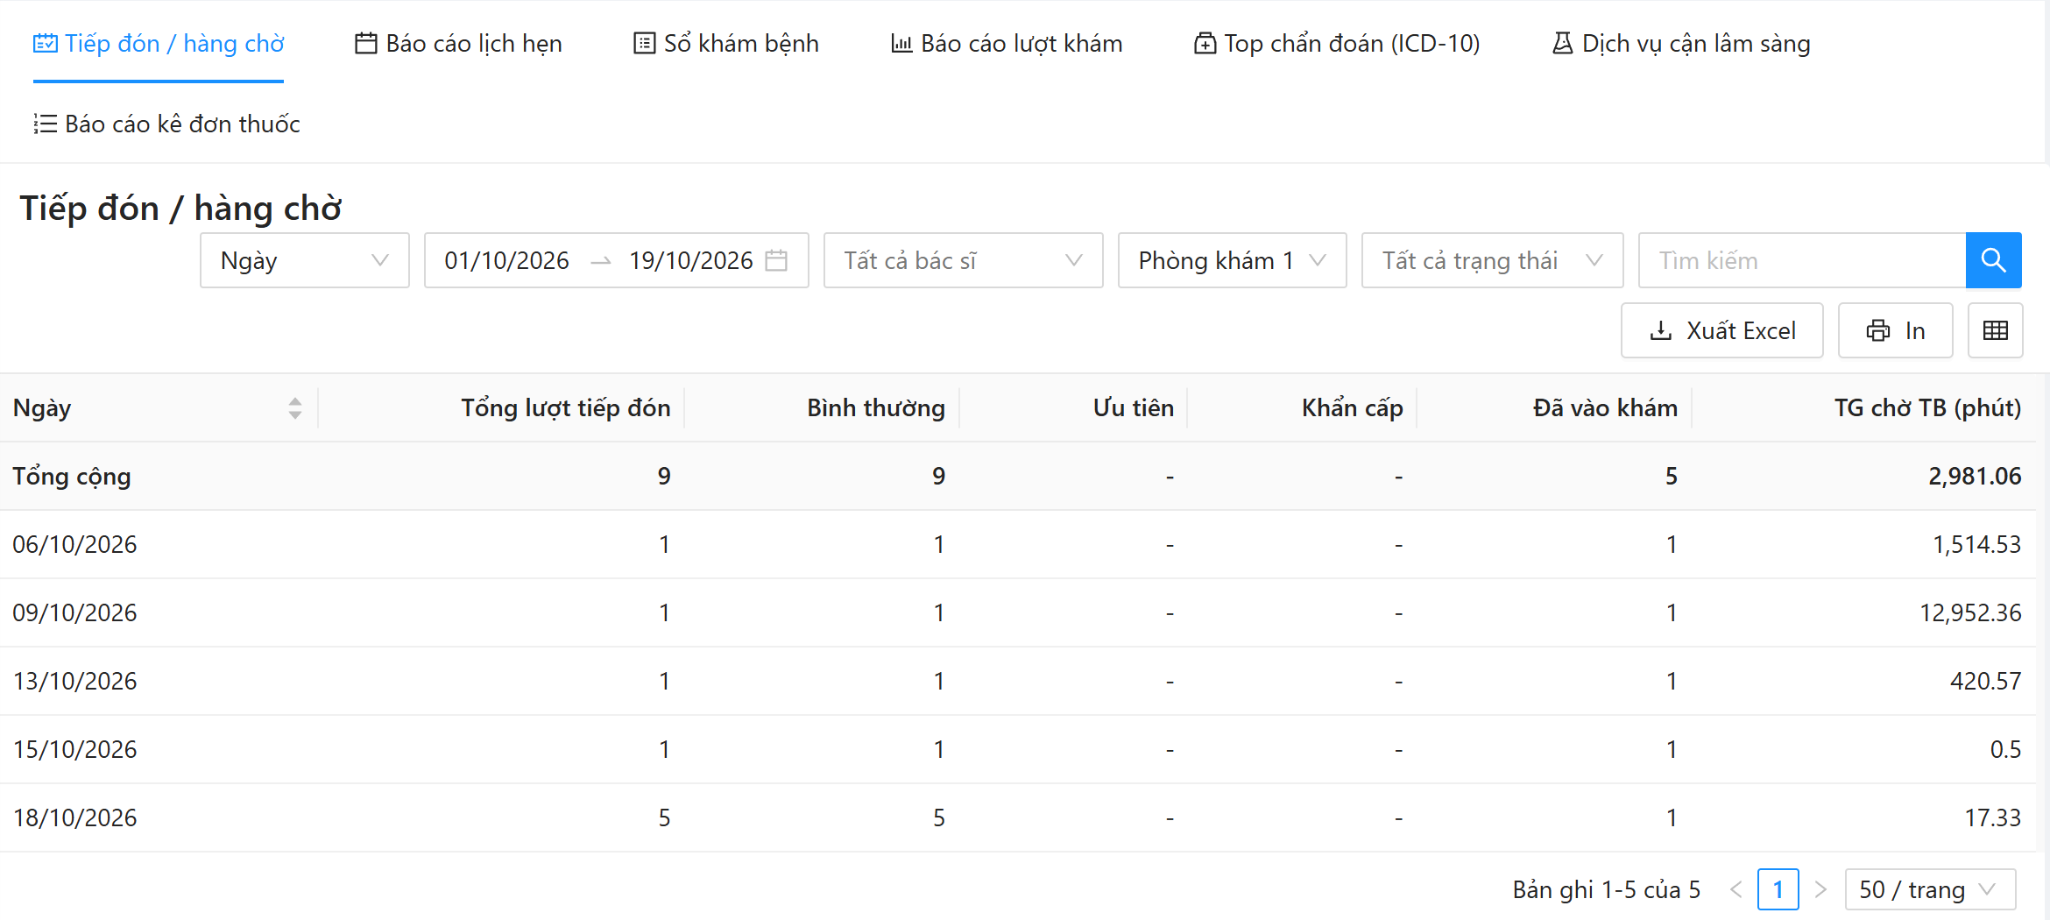Click the download icon on Xuất Excel
This screenshot has height=920, width=2050.
[1660, 330]
